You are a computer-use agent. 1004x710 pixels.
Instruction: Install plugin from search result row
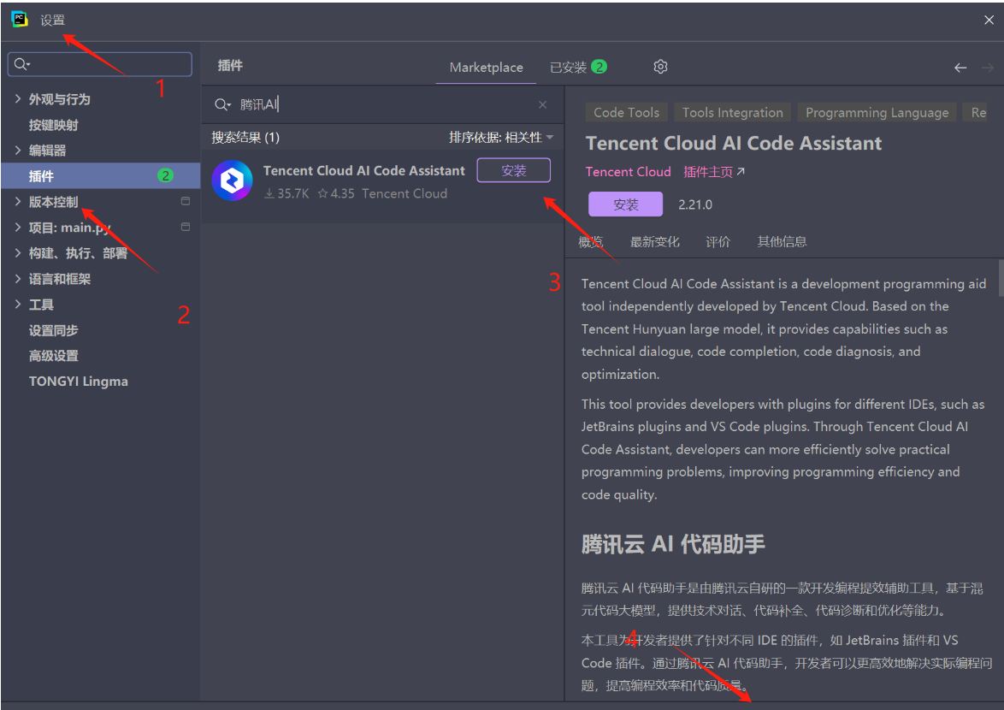pyautogui.click(x=513, y=170)
